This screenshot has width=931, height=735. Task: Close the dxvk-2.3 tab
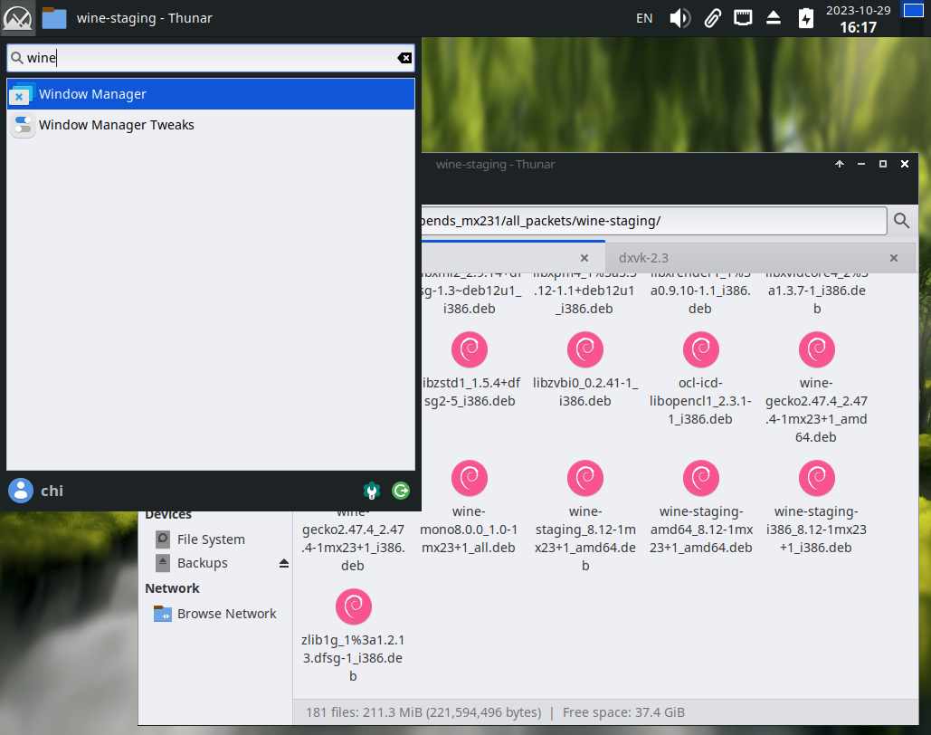pos(894,258)
